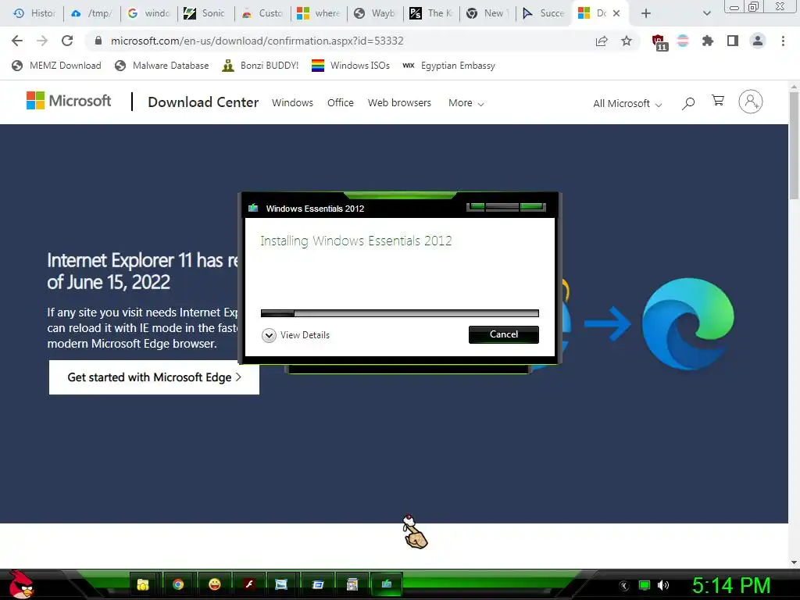Open the file explorer taskbar icon
This screenshot has width=800, height=600.
(x=143, y=584)
